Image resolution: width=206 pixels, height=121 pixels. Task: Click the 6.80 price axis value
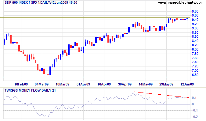(195, 75)
